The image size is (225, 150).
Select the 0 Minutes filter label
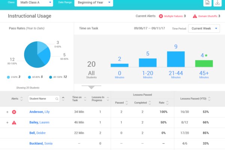point(120,75)
